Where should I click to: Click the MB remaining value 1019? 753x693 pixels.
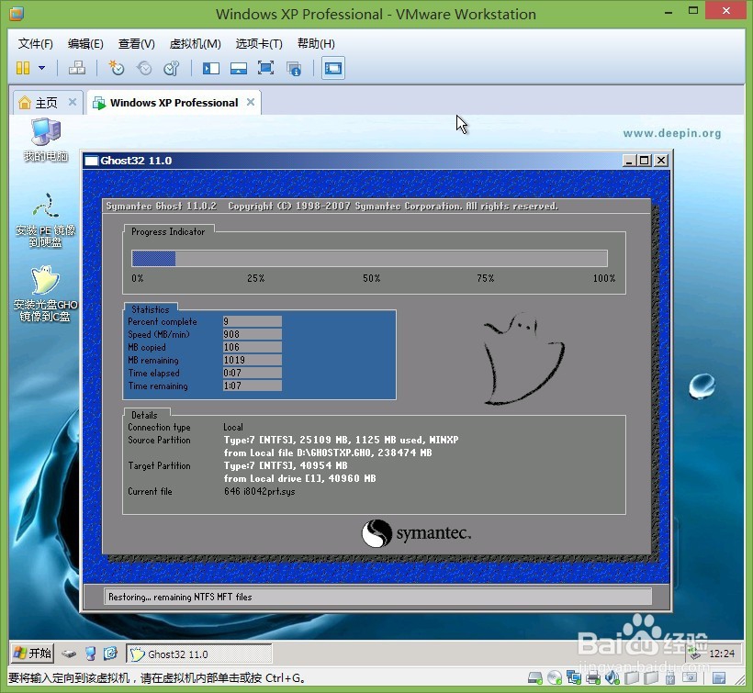253,360
